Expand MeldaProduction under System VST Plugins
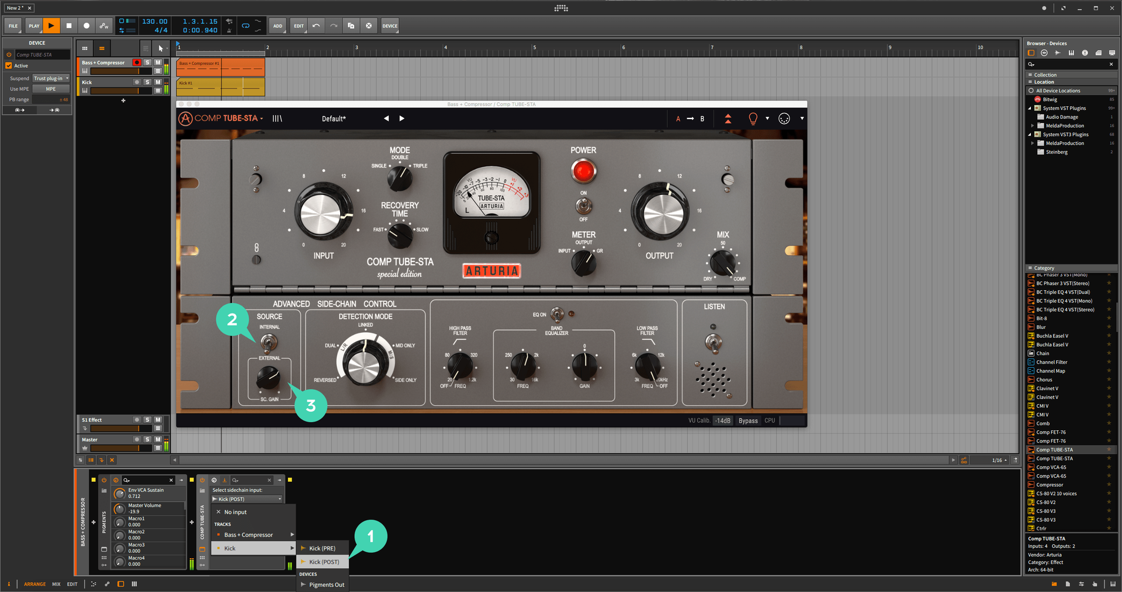 [1033, 126]
